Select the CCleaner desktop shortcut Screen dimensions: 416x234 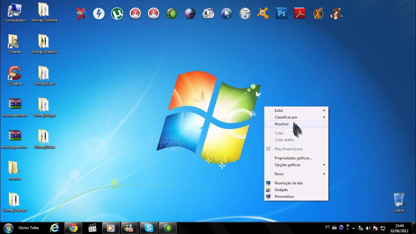tap(15, 76)
